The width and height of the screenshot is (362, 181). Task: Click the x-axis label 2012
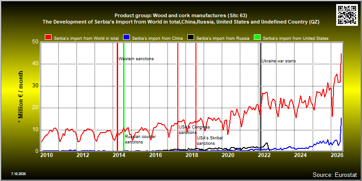83,155
